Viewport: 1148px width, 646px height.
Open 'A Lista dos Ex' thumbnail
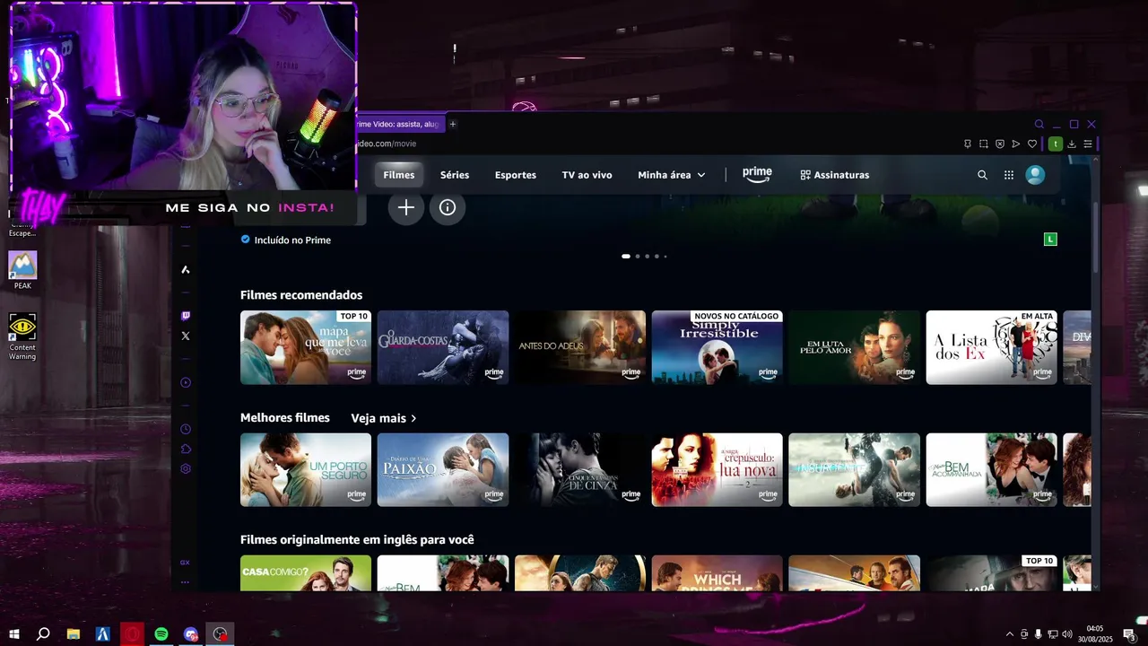(x=992, y=347)
